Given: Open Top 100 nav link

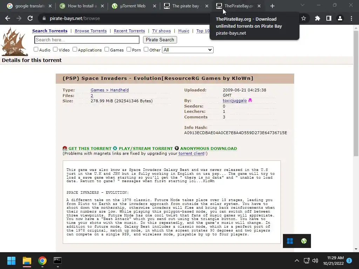Looking at the screenshot, I should coord(203,31).
